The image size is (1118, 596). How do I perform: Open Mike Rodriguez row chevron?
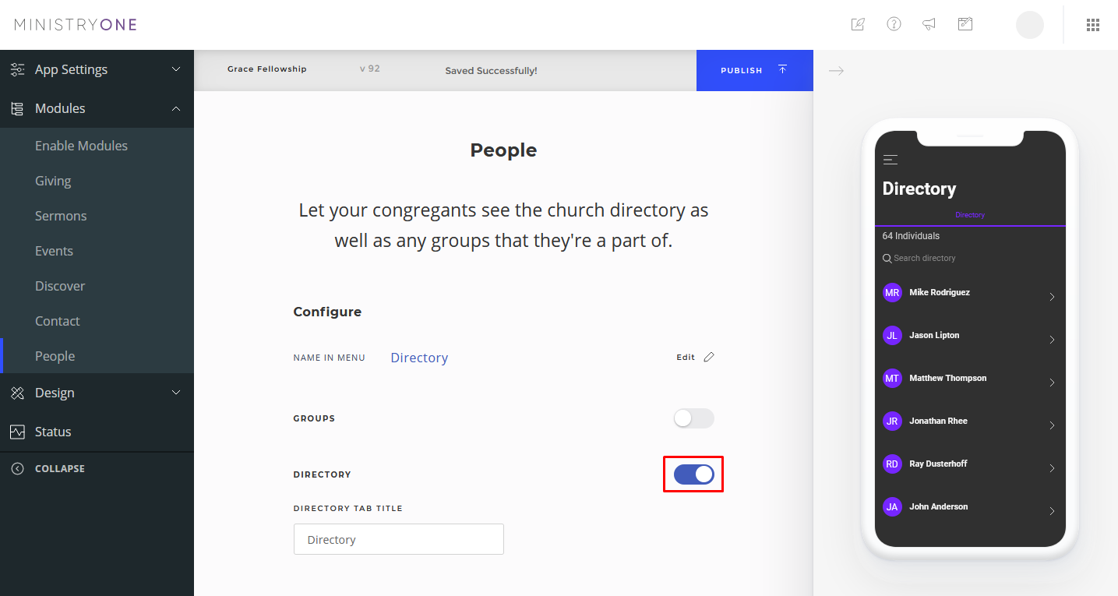(x=1052, y=297)
